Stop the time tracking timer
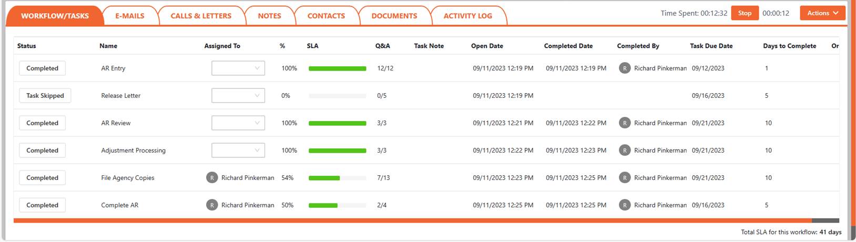This screenshot has width=856, height=242. [x=745, y=13]
